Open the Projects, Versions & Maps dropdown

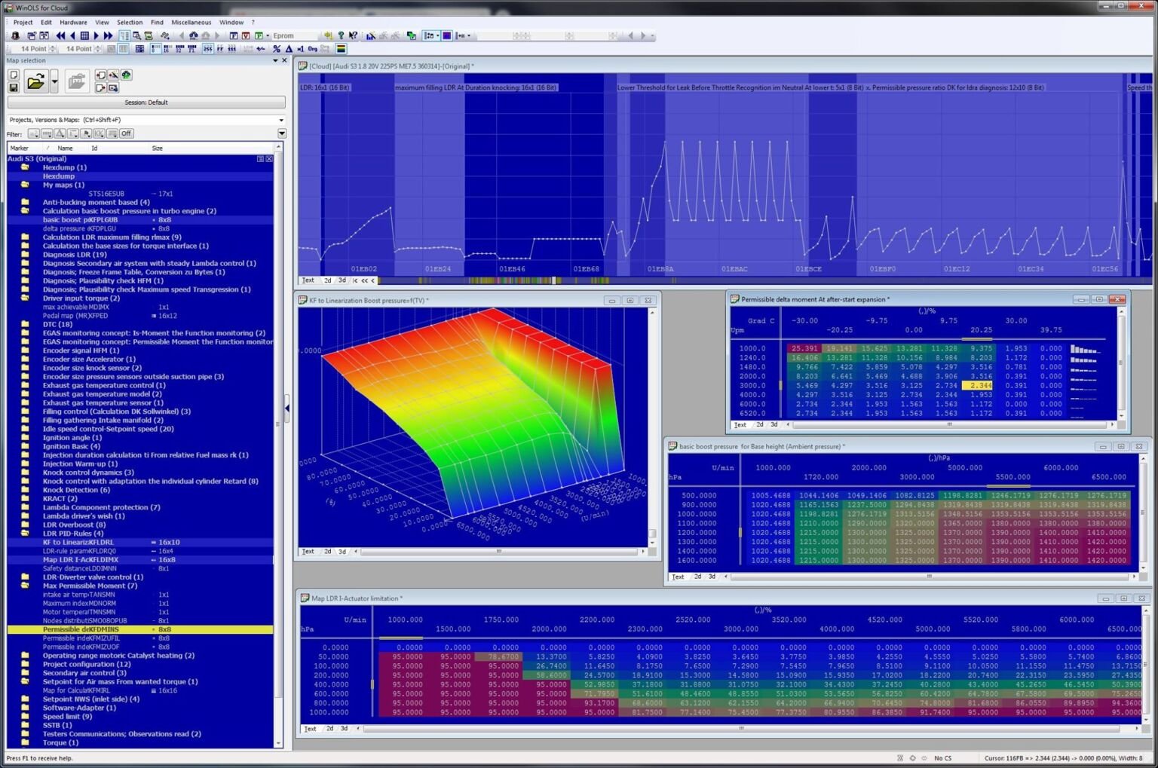pos(281,119)
